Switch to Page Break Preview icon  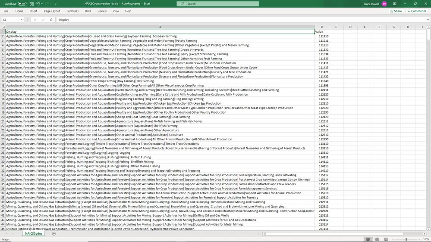coord(386,239)
